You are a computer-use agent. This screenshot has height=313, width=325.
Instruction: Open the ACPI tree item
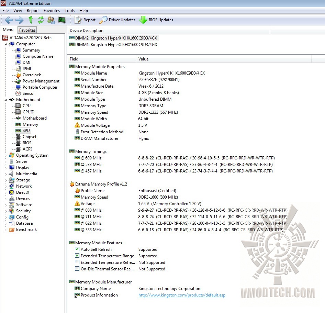(x=27, y=149)
